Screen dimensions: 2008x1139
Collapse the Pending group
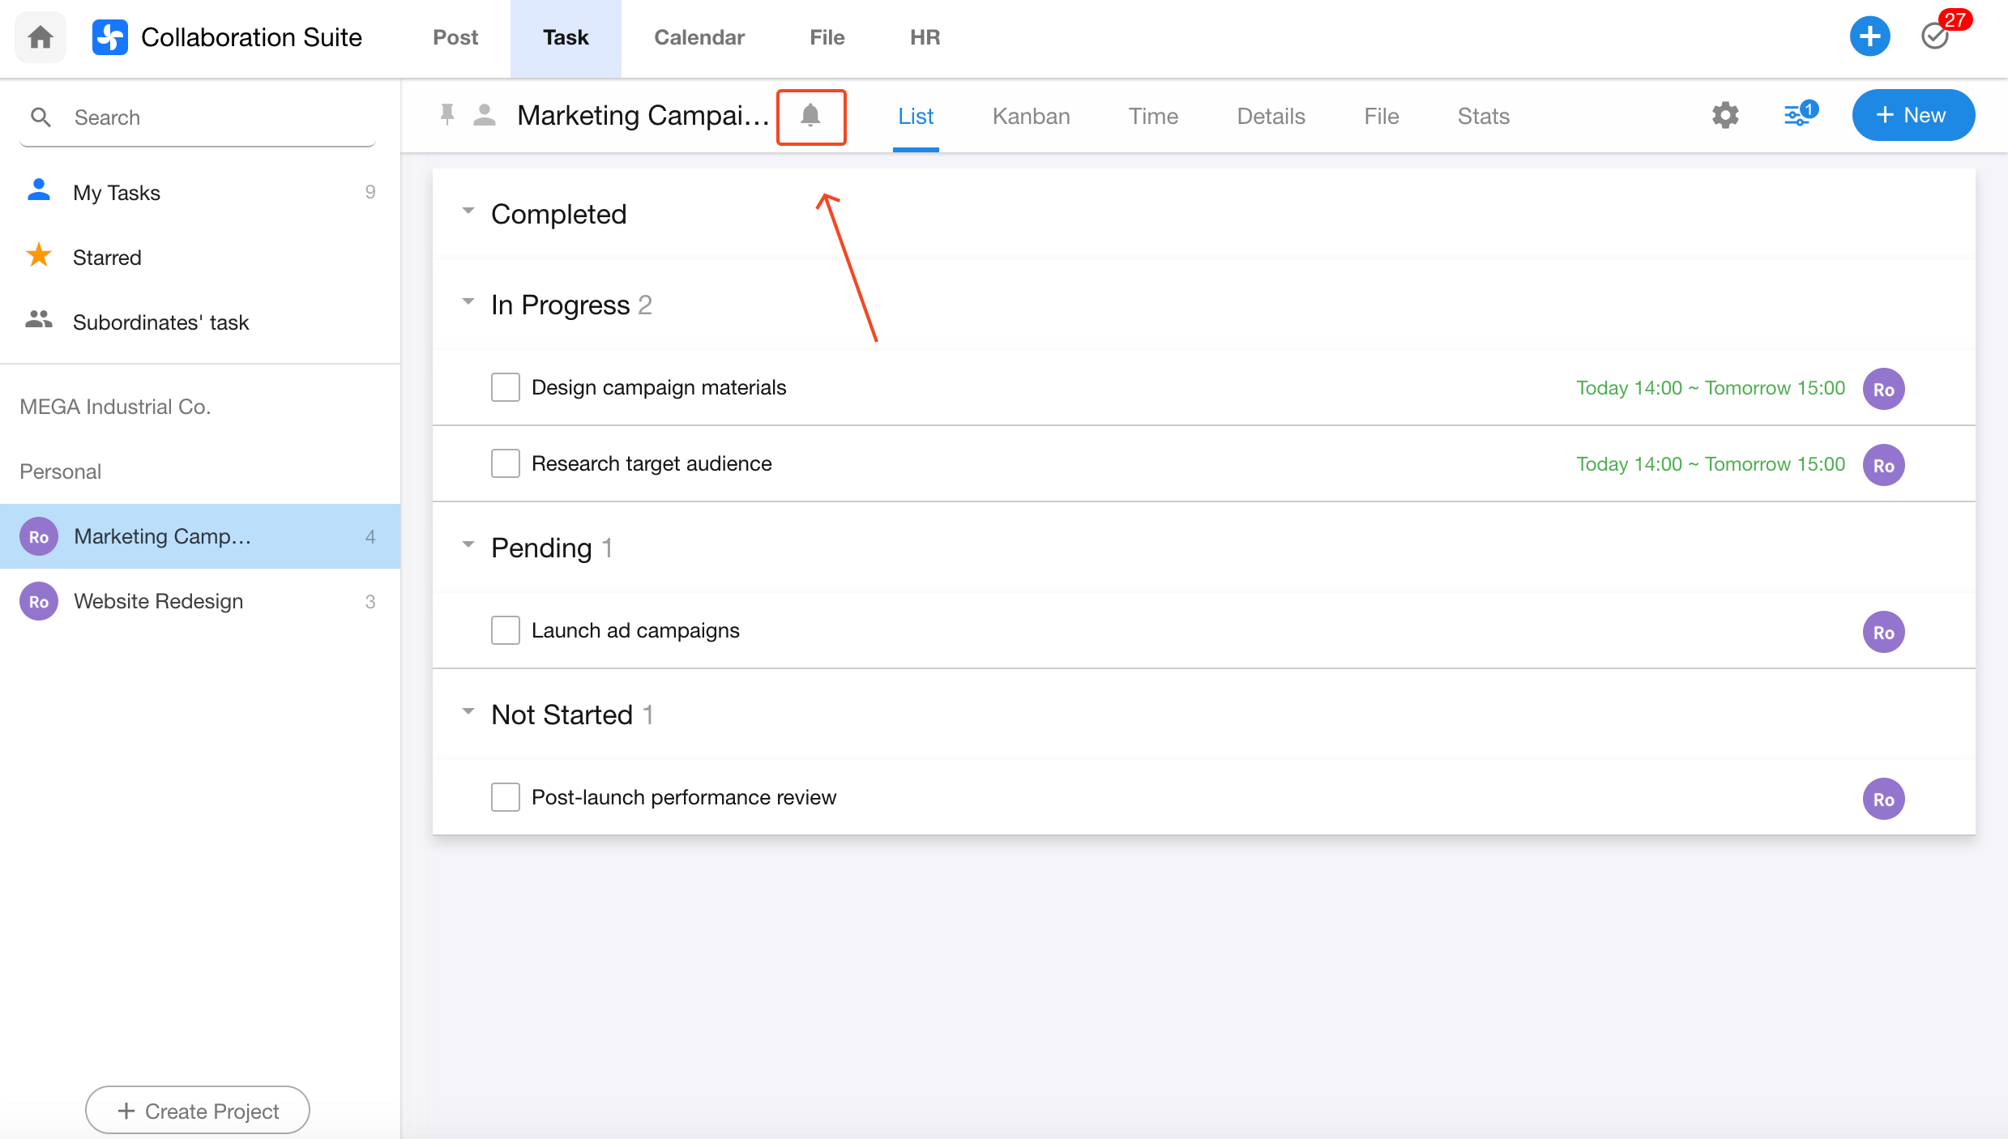click(x=468, y=545)
